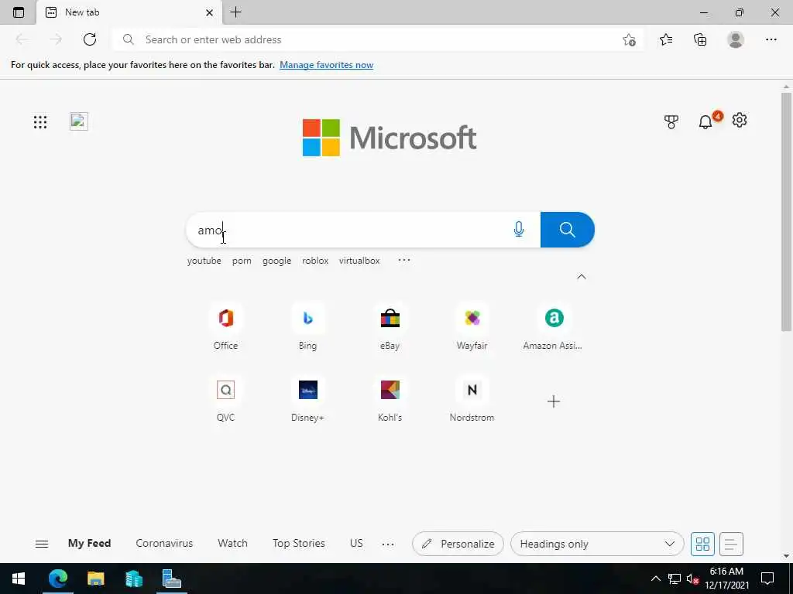Select list view layout toggle
Image resolution: width=793 pixels, height=594 pixels.
point(731,544)
